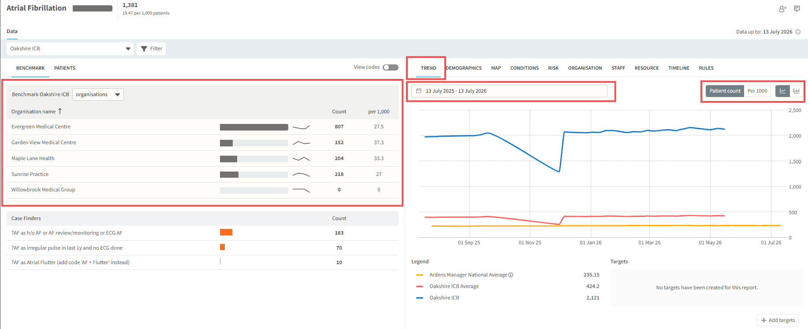Switch to line chart view icon
Viewport: 808px width, 329px height.
point(782,91)
